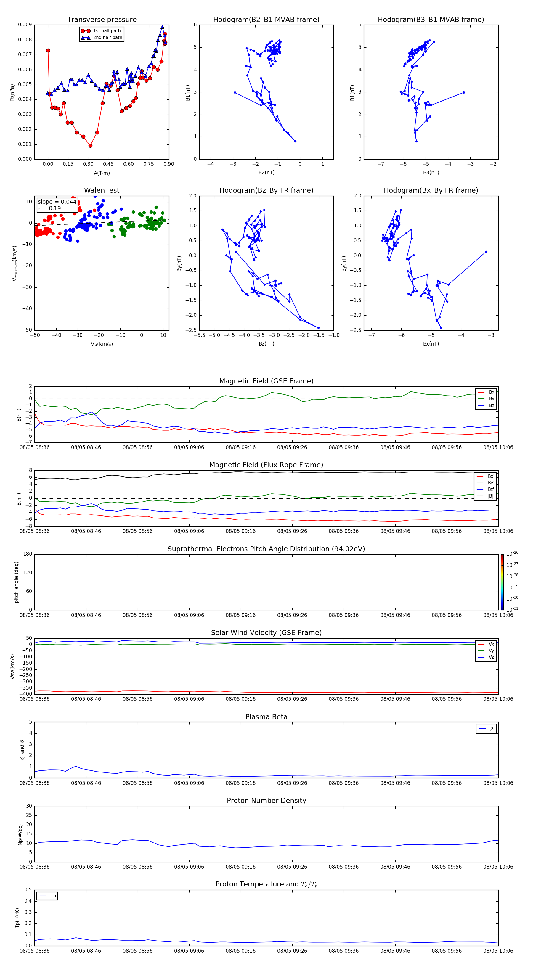Click 'By' in GSE magnetic field legend

(491, 398)
